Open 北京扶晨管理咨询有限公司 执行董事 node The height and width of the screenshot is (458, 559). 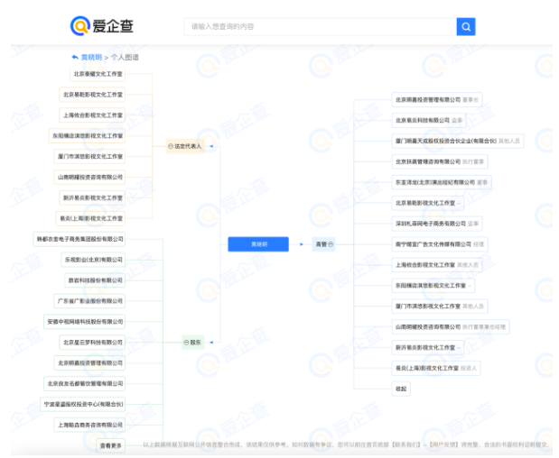(x=440, y=161)
